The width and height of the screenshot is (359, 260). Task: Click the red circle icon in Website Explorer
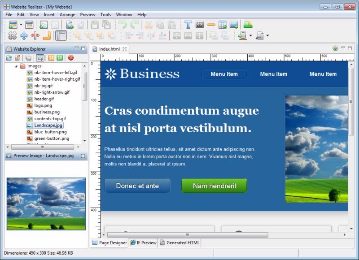(70, 57)
